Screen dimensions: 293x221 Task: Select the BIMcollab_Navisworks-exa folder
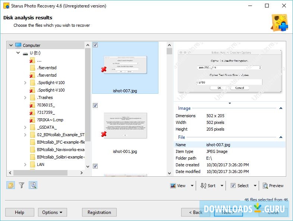pyautogui.click(x=61, y=150)
